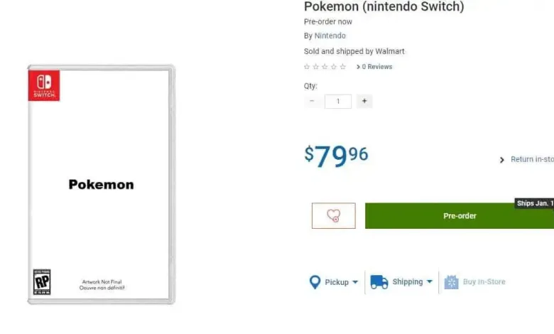Click the quantity input field
The height and width of the screenshot is (334, 554).
coord(338,101)
